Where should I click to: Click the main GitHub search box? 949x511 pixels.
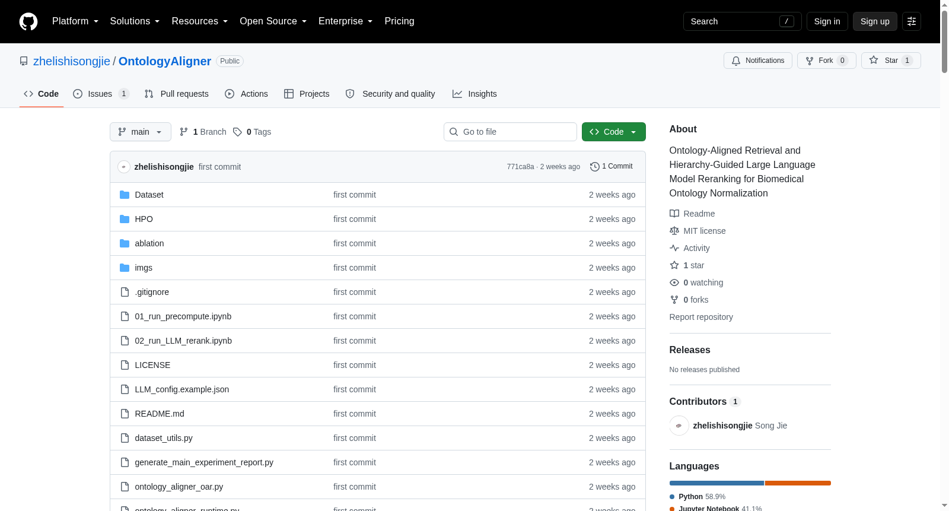[x=743, y=21]
